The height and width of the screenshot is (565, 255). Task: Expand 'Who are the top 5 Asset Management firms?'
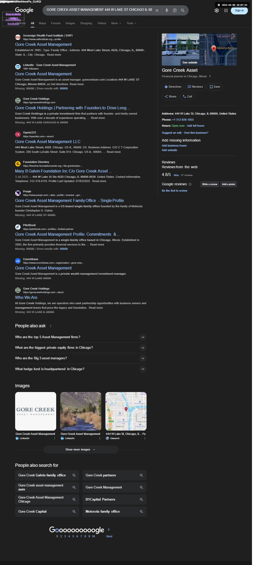(143, 337)
